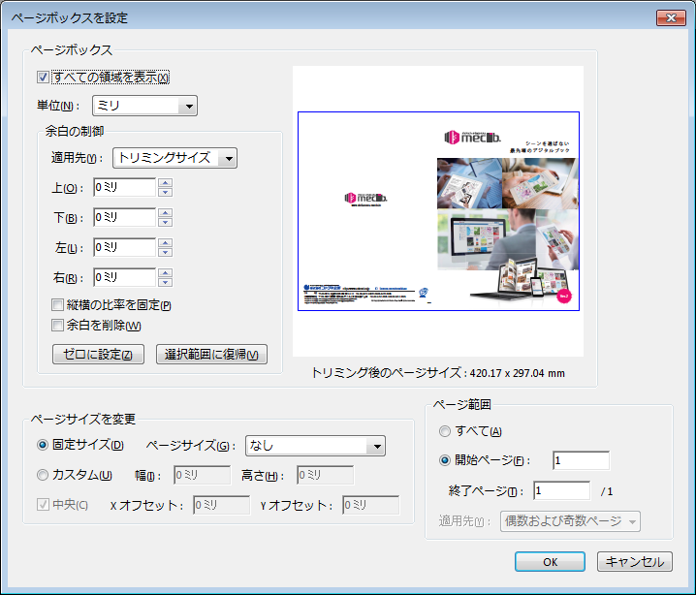The width and height of the screenshot is (696, 595).
Task: Select the カスタム radio button
Action: pos(43,475)
